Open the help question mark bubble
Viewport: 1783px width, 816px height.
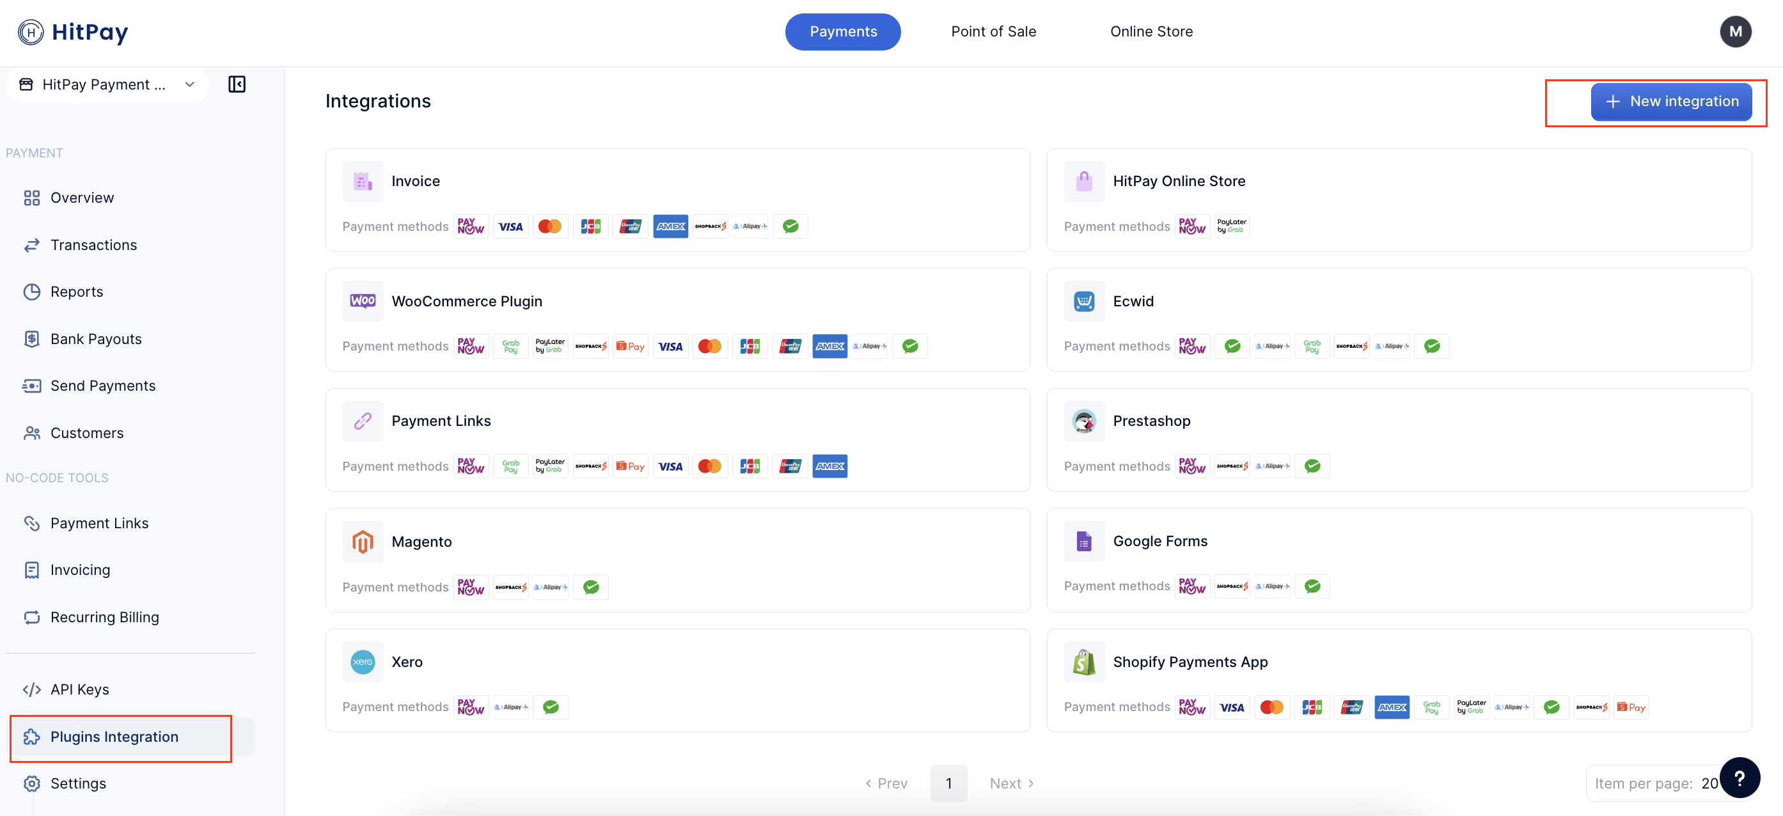click(1740, 777)
